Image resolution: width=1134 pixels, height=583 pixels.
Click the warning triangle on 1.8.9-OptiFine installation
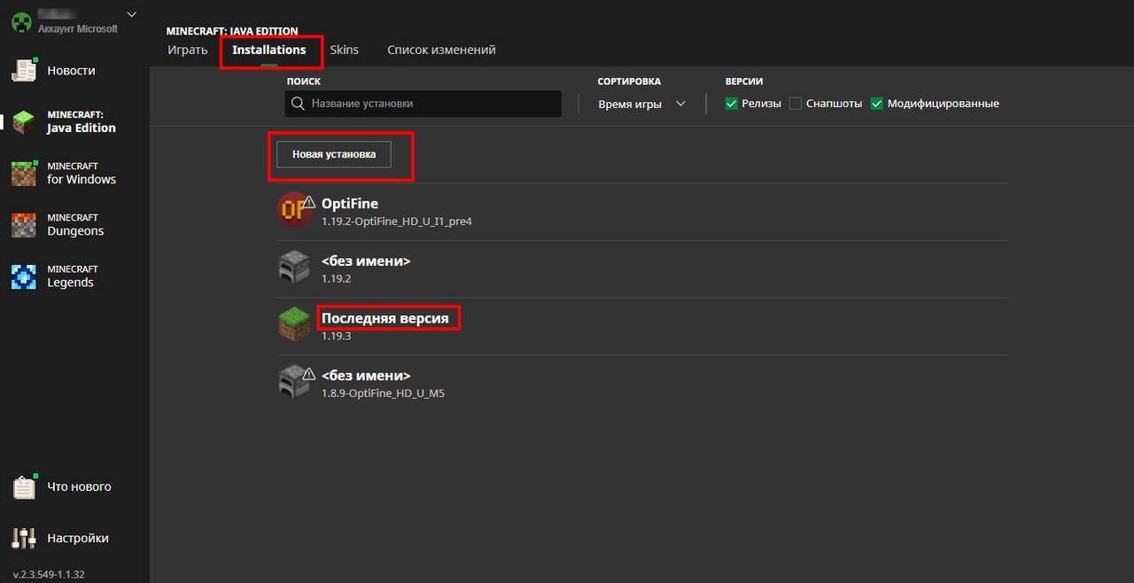308,375
